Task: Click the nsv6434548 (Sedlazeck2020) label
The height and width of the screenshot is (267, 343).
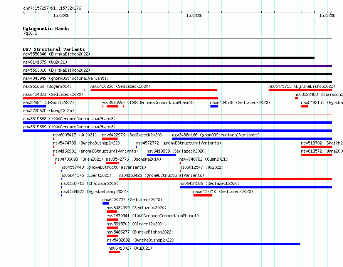Action: [x=240, y=102]
